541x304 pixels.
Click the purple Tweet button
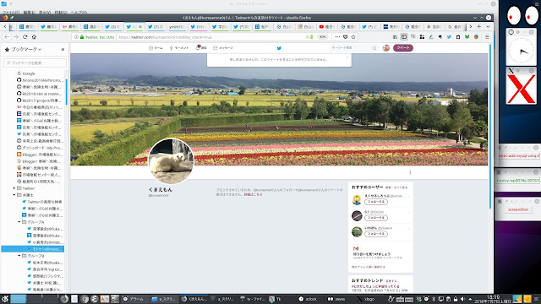(x=403, y=48)
